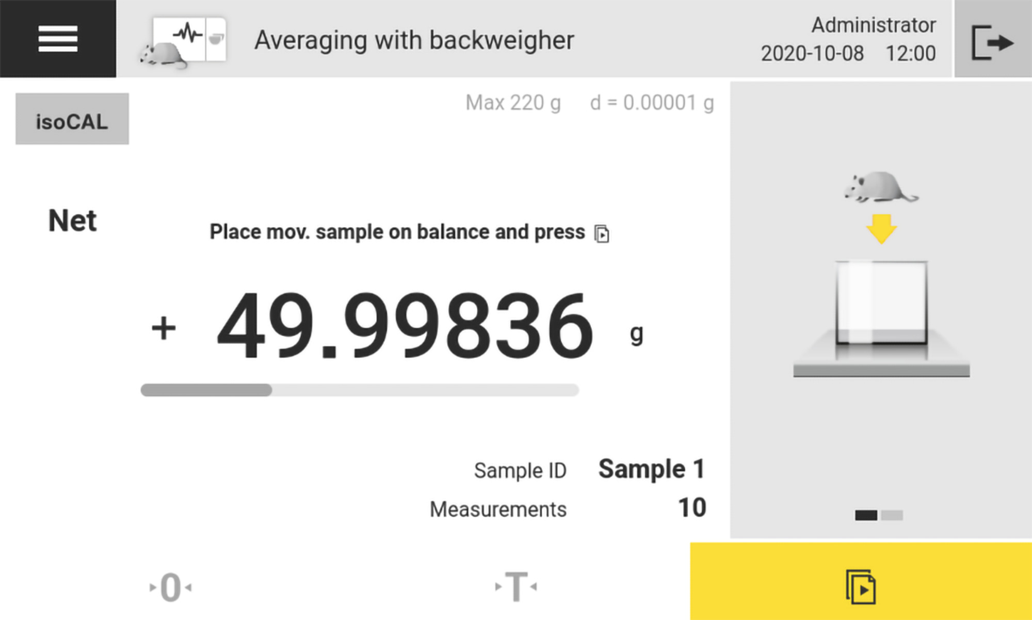
Task: Click the animal weighing application icon
Action: coord(184,41)
